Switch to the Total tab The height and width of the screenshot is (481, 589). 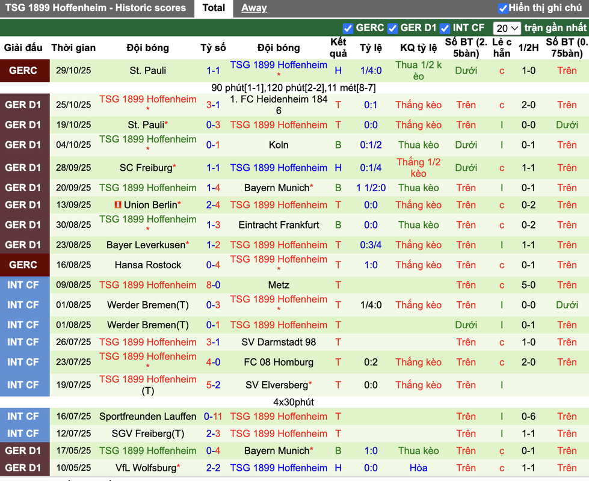(214, 8)
